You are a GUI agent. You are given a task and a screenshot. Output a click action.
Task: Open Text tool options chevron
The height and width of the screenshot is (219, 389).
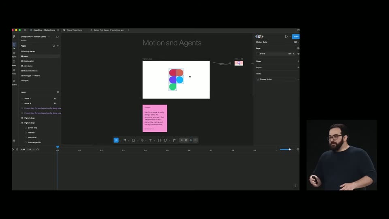pyautogui.click(x=154, y=140)
